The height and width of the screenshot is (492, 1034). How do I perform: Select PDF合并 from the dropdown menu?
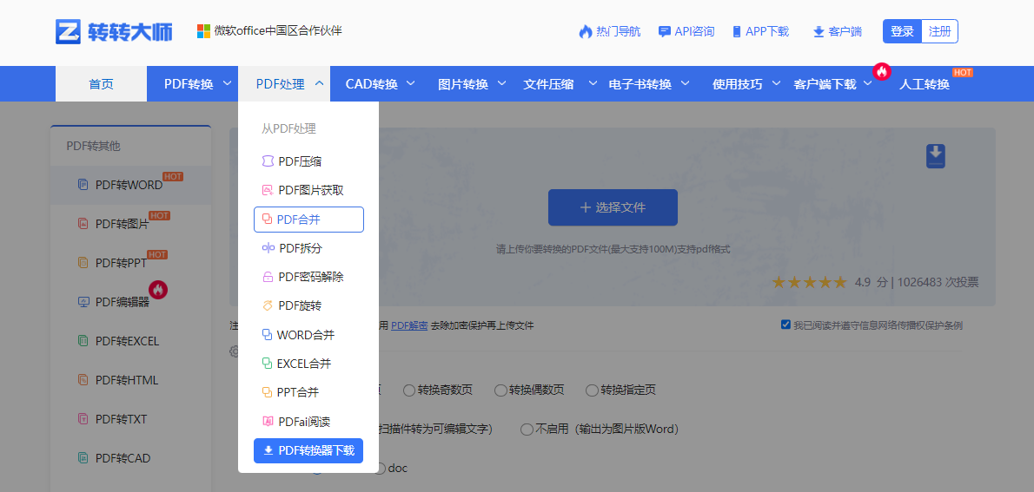pos(308,220)
